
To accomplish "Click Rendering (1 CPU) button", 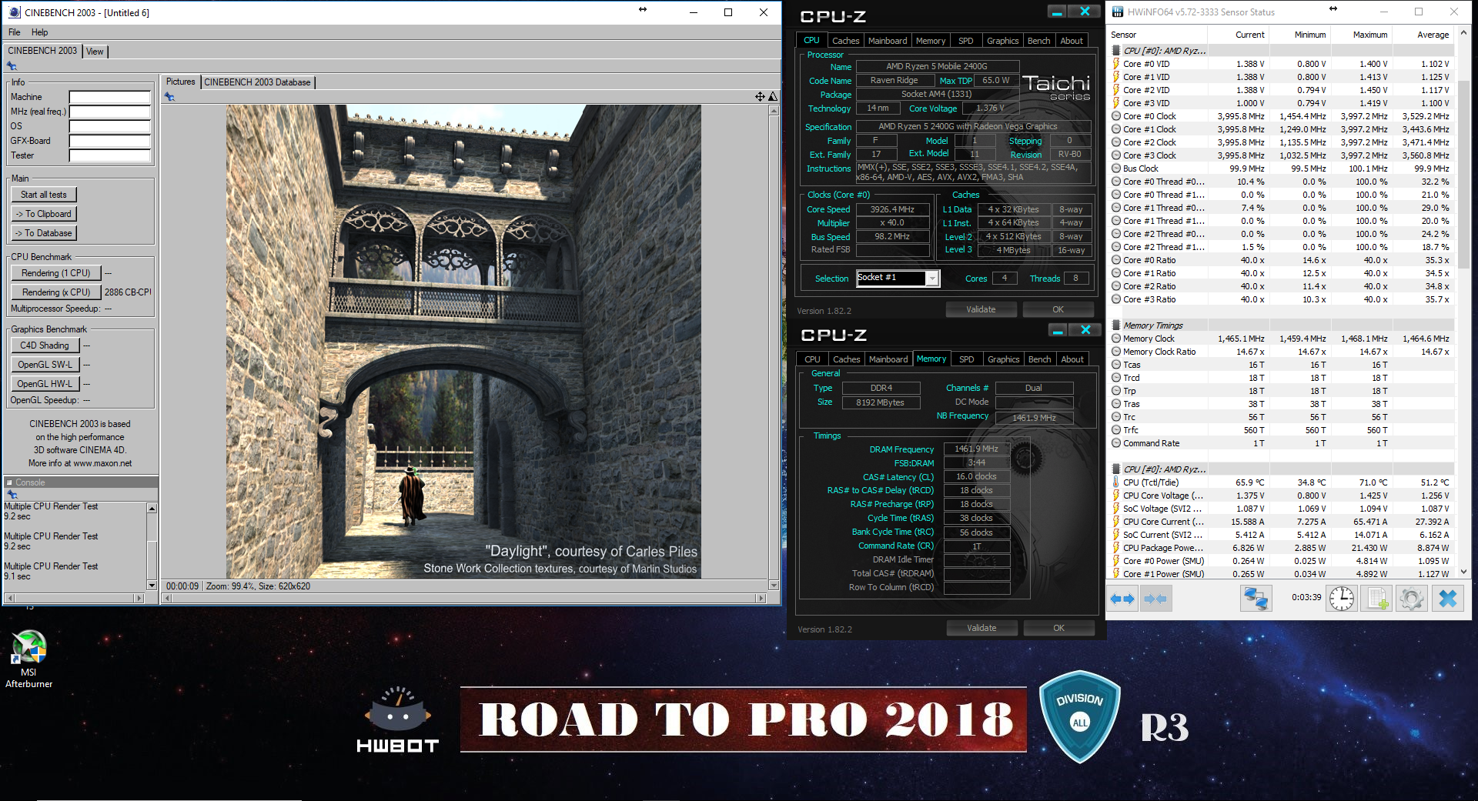I will [x=56, y=273].
